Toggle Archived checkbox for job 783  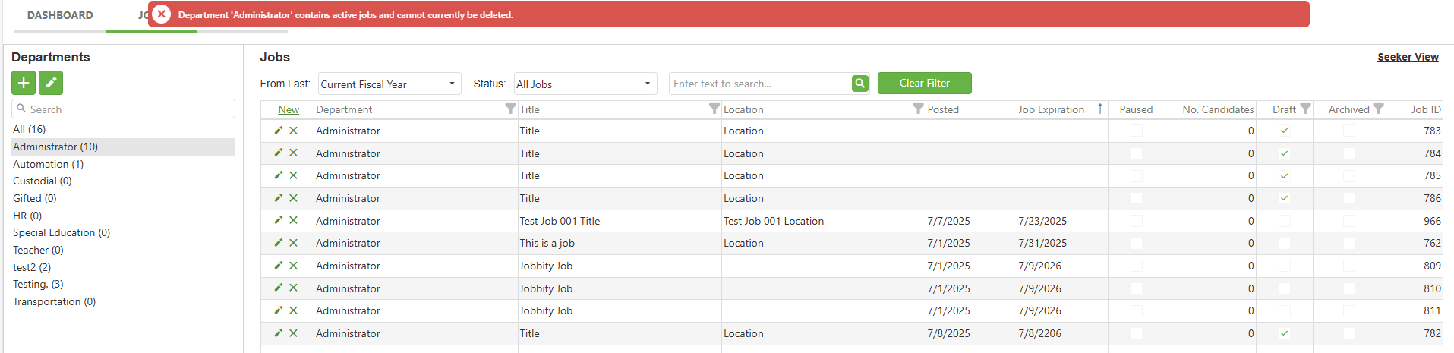(1349, 131)
